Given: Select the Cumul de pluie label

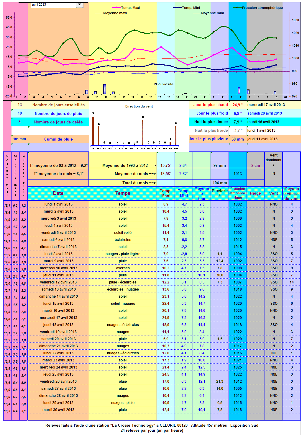Looking at the screenshot, I should click(x=58, y=139).
